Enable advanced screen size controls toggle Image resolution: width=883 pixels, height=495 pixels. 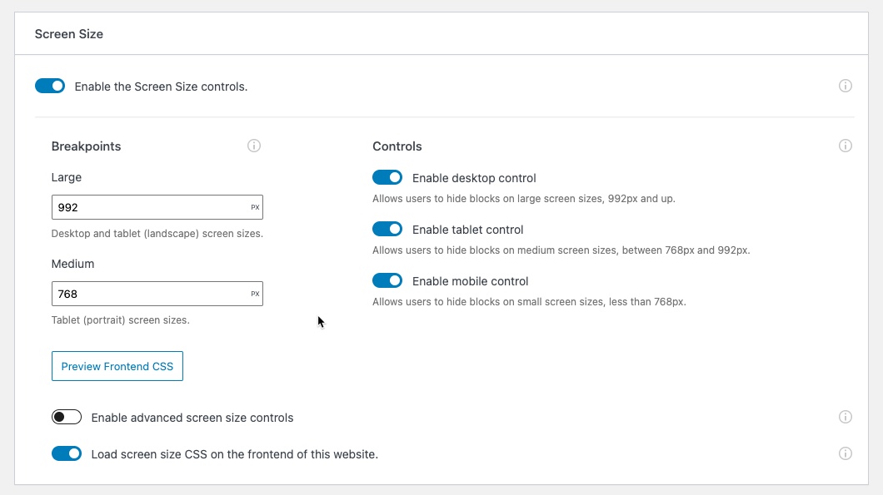coord(67,417)
